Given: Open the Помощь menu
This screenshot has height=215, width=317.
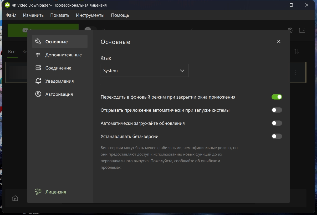Looking at the screenshot, I should click(120, 15).
